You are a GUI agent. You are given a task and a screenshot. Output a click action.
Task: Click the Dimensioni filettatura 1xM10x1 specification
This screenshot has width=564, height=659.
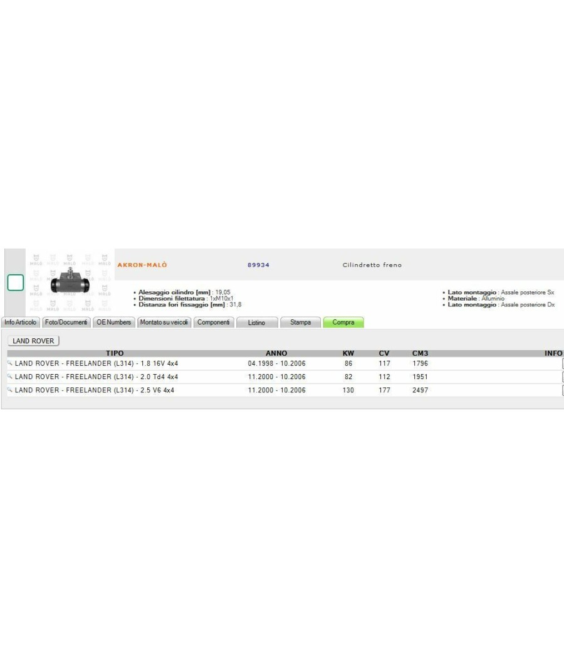[x=186, y=298]
